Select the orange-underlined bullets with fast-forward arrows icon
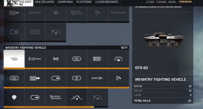The height and width of the screenshot is (109, 203). [35, 78]
